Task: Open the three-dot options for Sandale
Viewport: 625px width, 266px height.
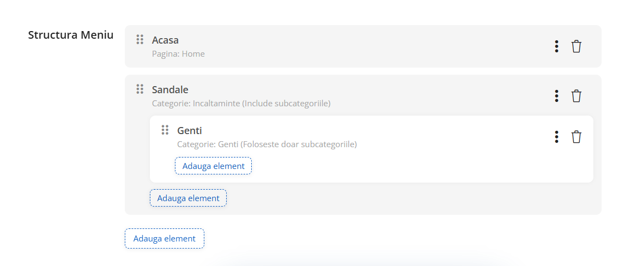Action: tap(556, 96)
